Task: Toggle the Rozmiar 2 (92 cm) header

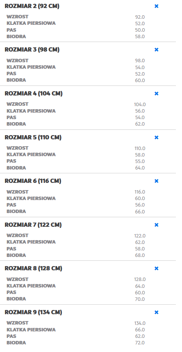Action: 32,6
